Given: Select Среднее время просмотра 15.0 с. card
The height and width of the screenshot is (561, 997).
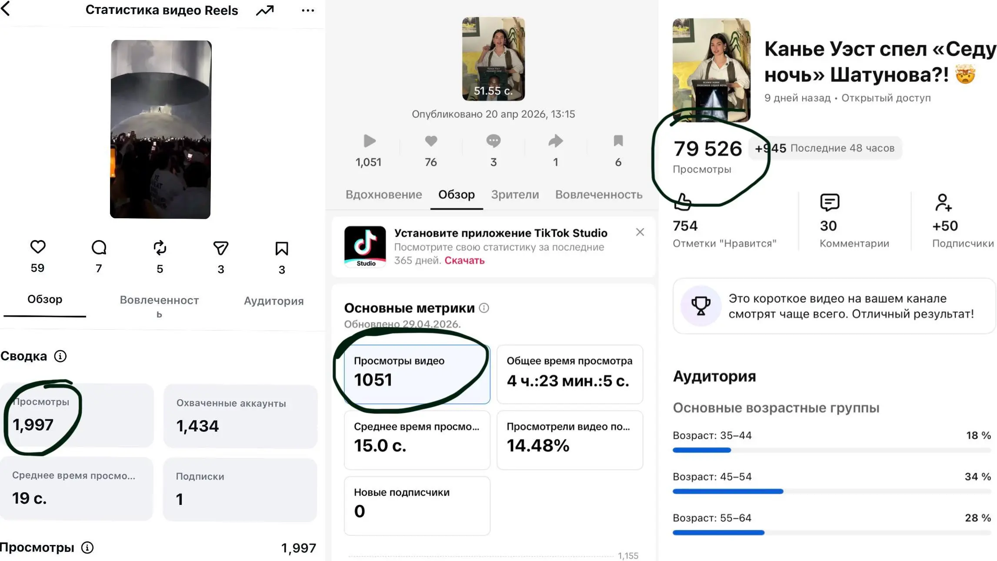Looking at the screenshot, I should (x=417, y=440).
